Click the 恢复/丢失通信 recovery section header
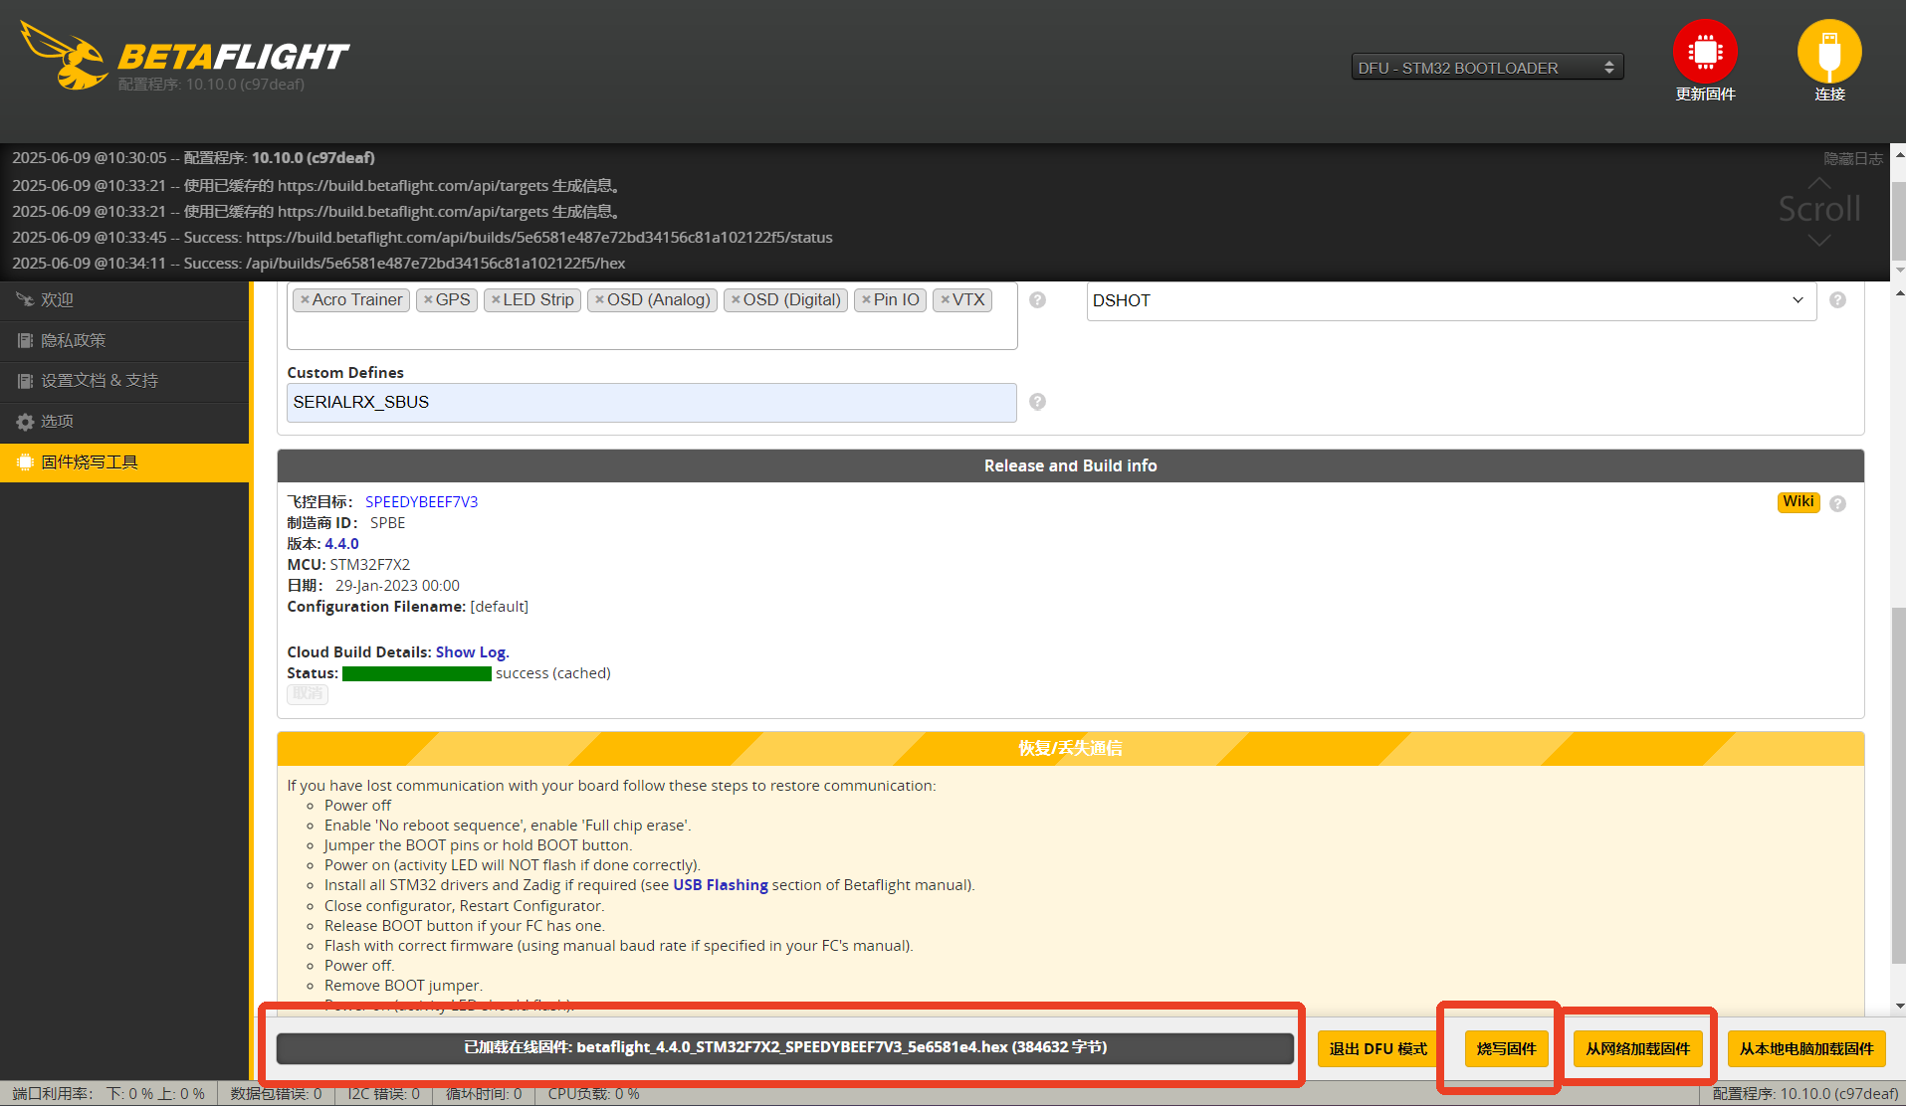The width and height of the screenshot is (1906, 1106). (1071, 748)
